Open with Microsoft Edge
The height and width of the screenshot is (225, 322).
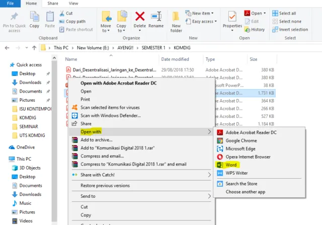point(240,149)
